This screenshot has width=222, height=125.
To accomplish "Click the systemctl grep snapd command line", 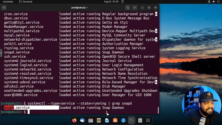I will coord(80,103).
